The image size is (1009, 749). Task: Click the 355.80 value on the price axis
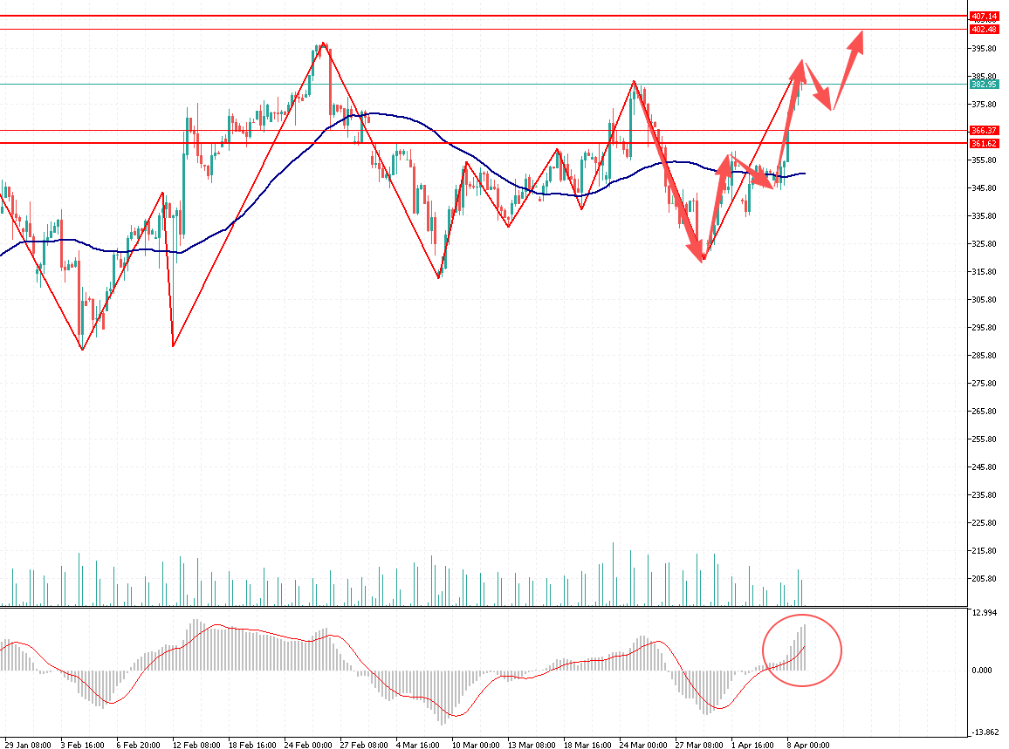(x=984, y=160)
